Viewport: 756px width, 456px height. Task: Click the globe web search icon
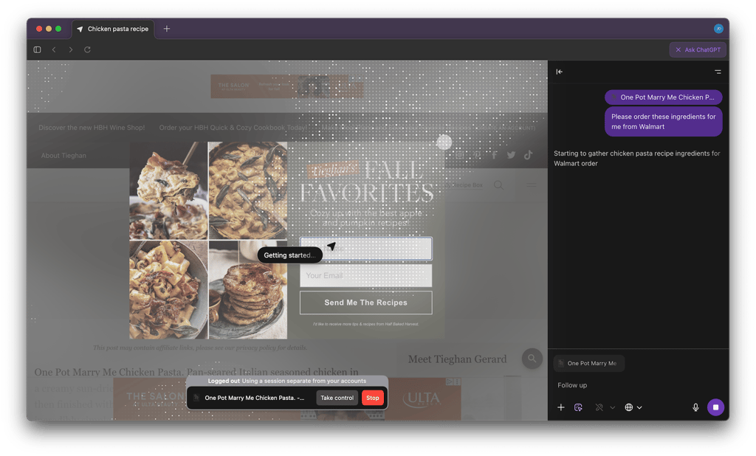coord(629,407)
